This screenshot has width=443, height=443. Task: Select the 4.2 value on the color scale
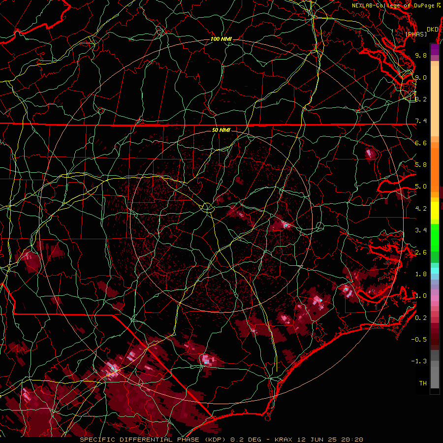coord(421,209)
